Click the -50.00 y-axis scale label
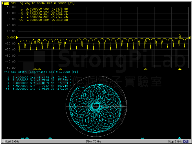 [x=10, y=68]
